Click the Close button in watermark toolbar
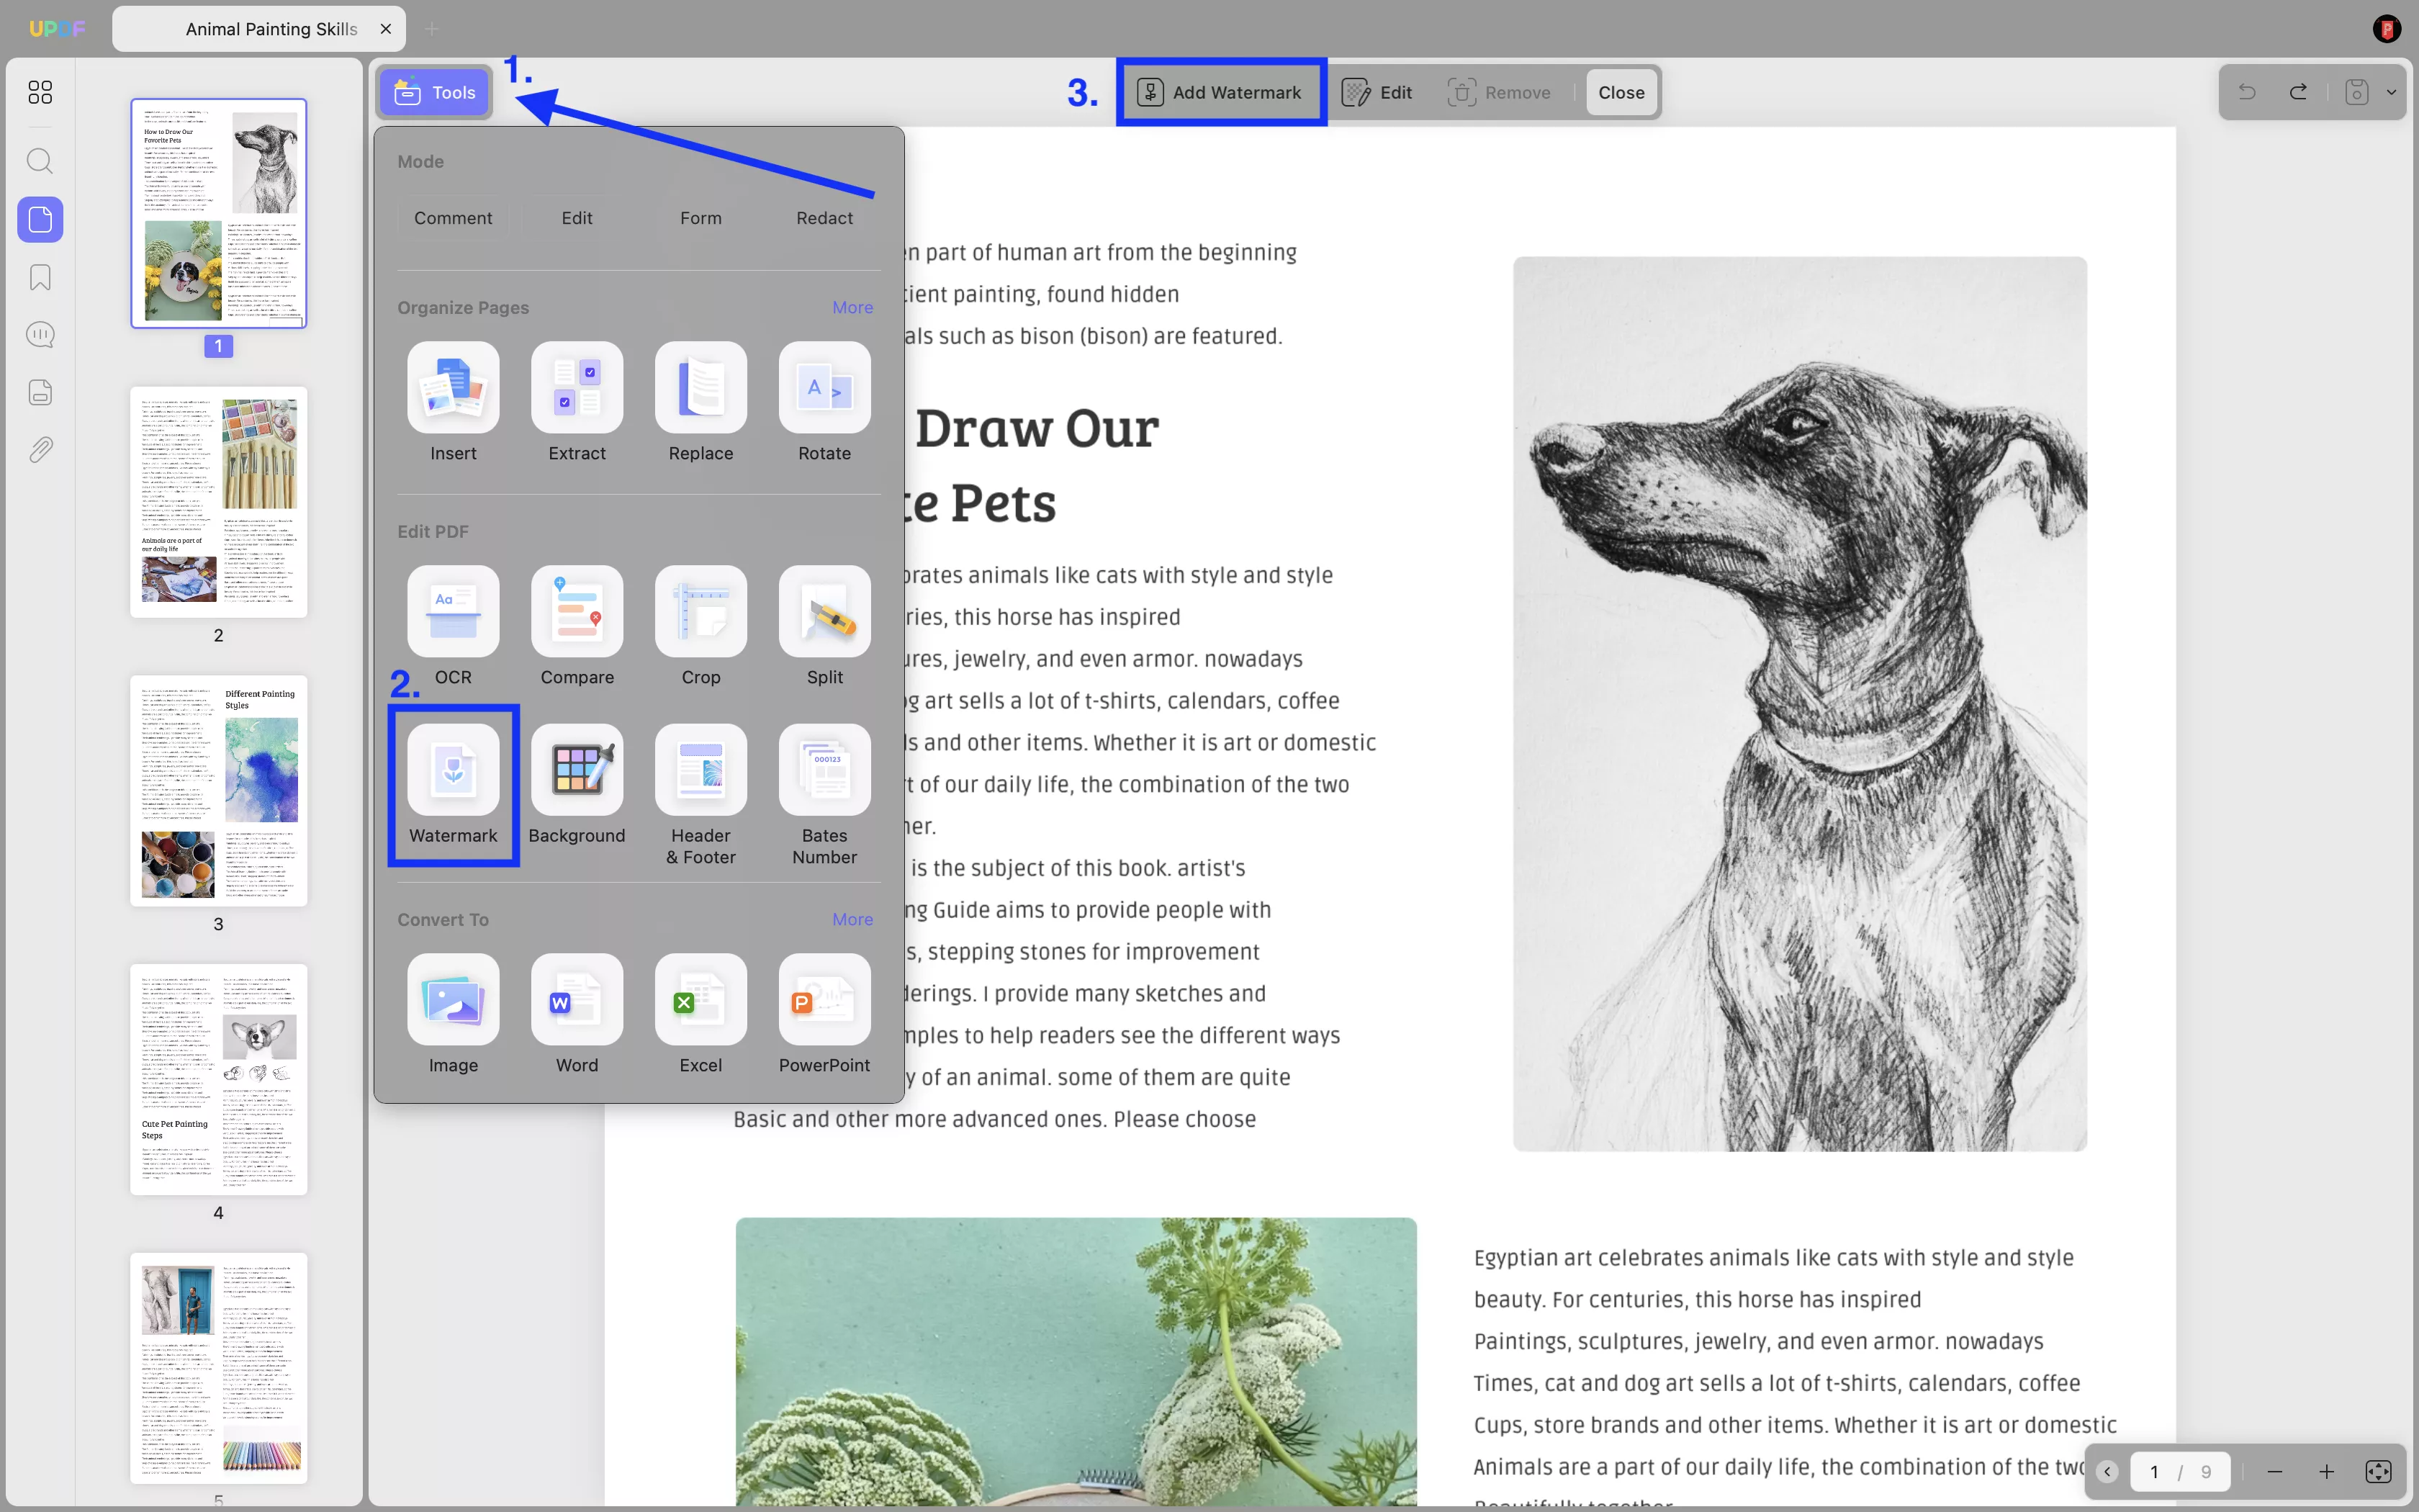 coord(1621,92)
